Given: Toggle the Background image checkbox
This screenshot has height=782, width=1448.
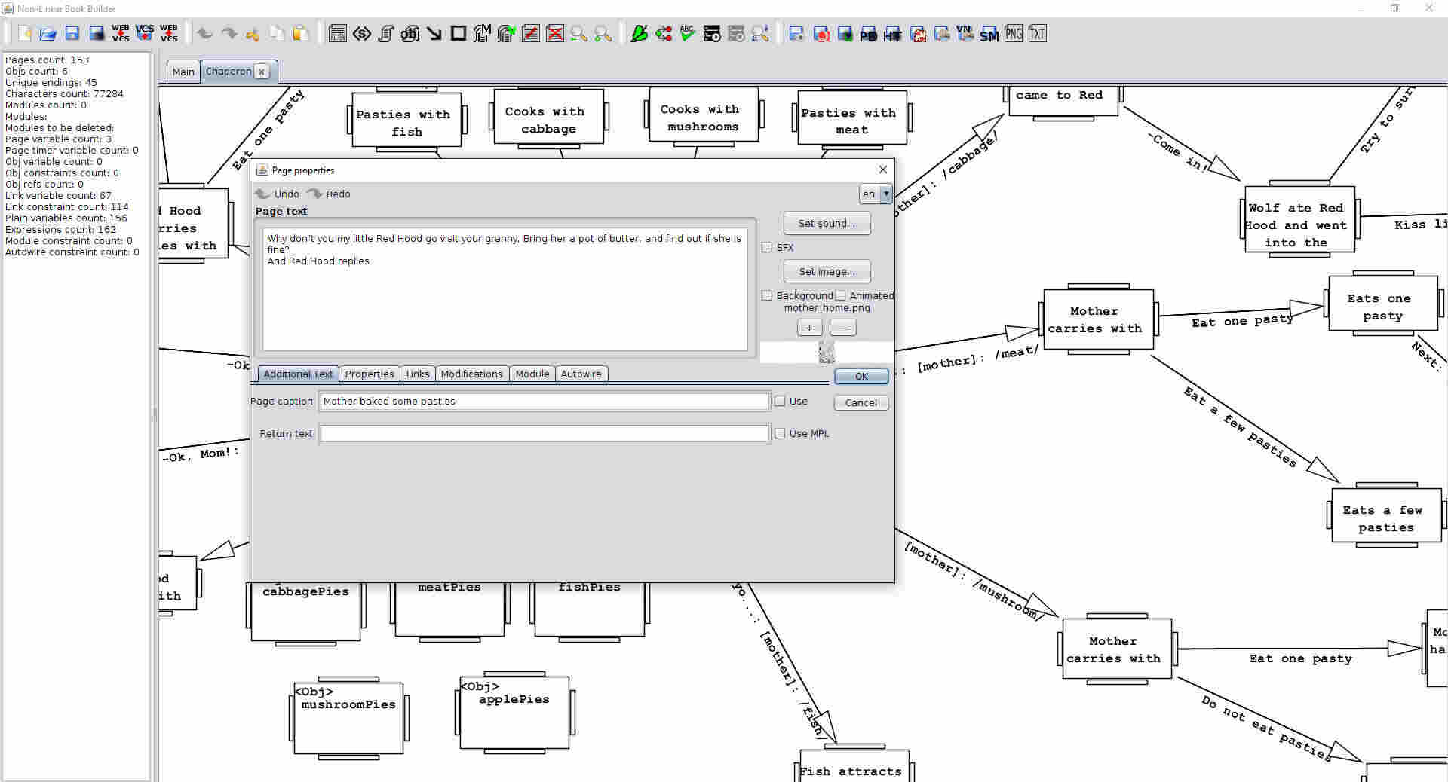Looking at the screenshot, I should click(x=767, y=295).
